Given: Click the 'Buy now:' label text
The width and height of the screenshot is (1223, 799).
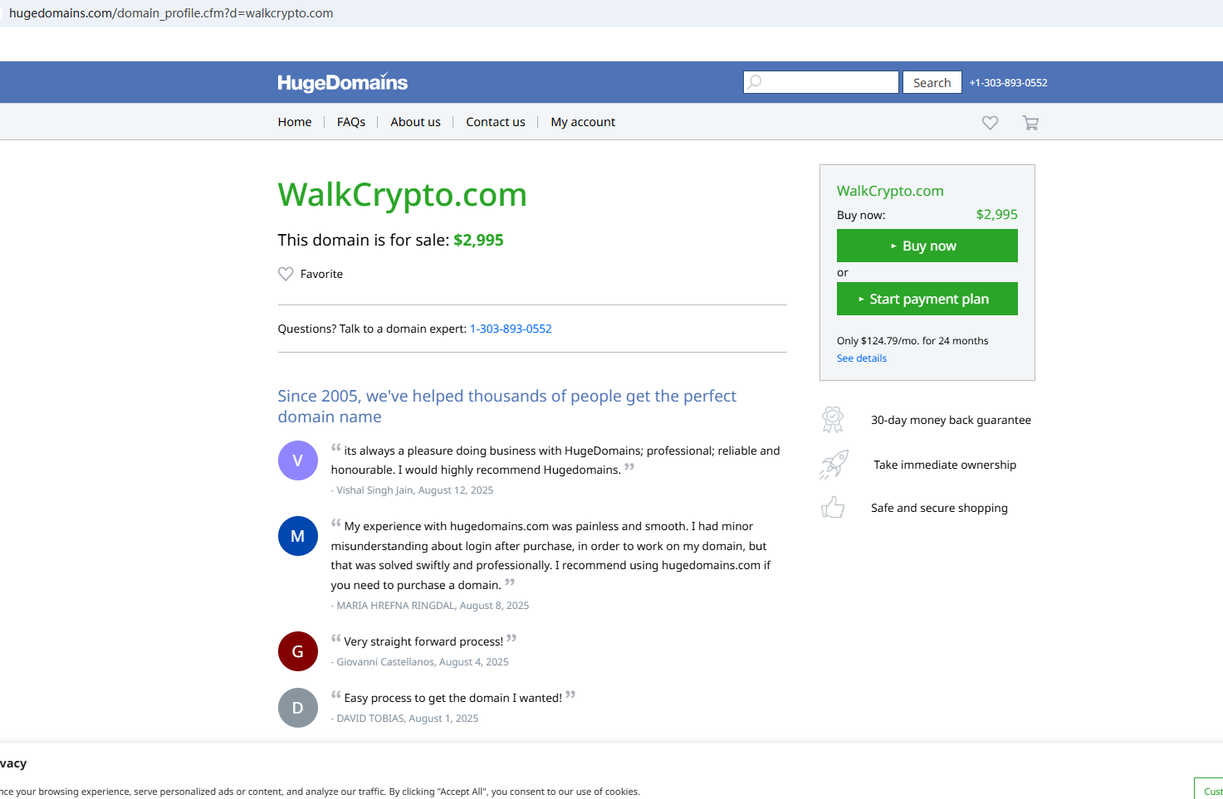Looking at the screenshot, I should click(861, 215).
